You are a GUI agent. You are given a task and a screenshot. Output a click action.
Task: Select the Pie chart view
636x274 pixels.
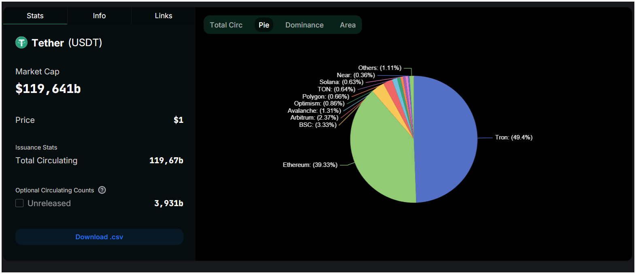[x=264, y=25]
